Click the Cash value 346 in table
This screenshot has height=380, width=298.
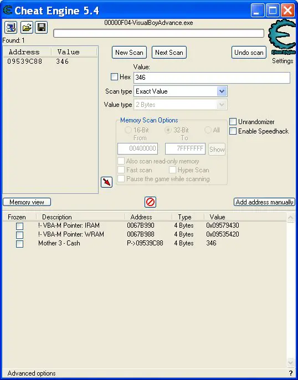[211, 243]
